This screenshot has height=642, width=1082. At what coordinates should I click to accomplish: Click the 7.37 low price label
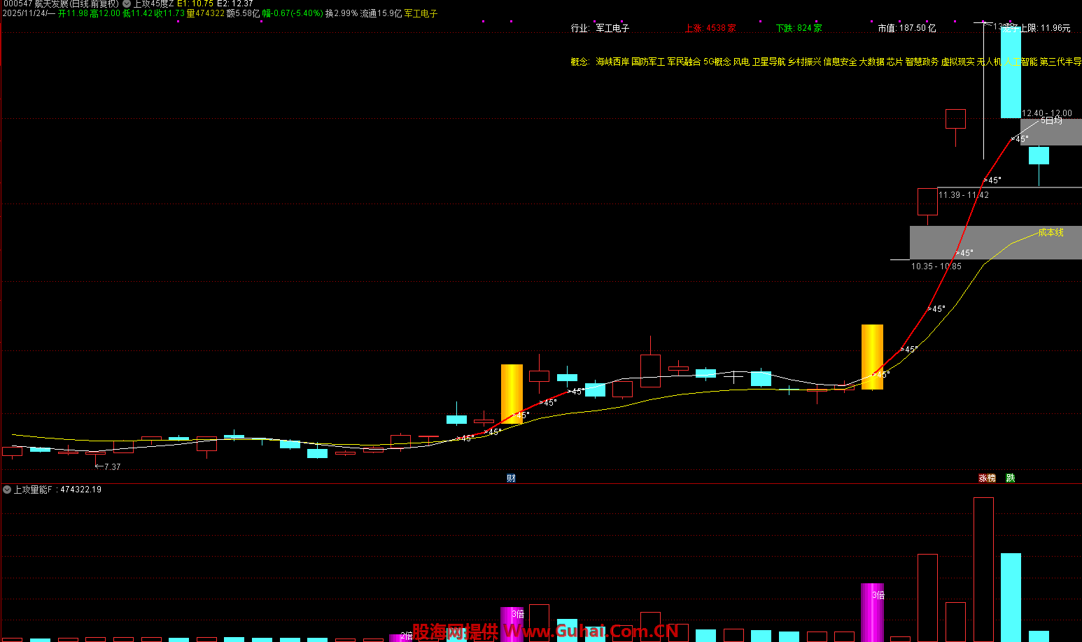coord(112,467)
